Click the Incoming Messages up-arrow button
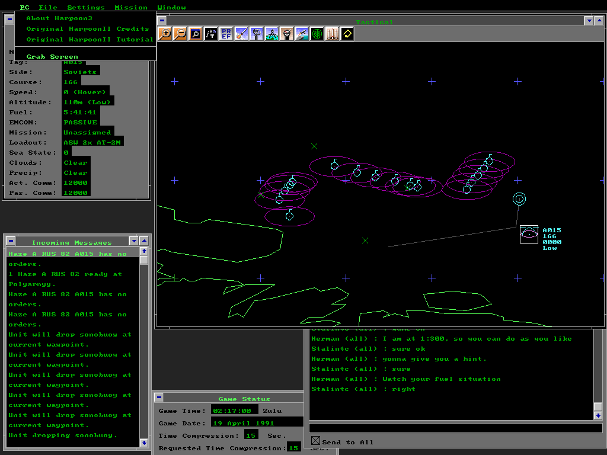The height and width of the screenshot is (455, 607). tap(144, 241)
